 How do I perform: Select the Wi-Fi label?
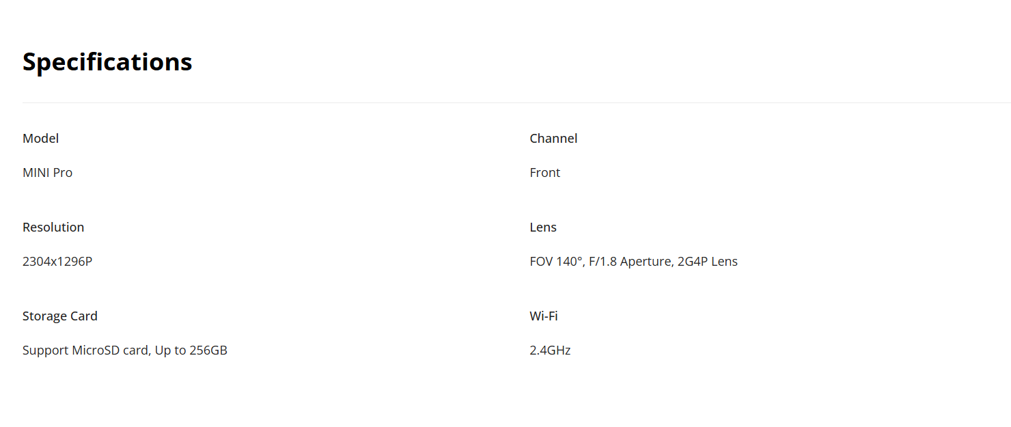[544, 316]
